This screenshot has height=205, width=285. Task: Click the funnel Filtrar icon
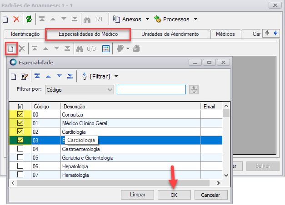[85, 76]
